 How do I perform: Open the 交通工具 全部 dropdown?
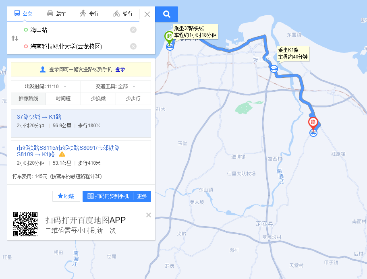(116, 87)
